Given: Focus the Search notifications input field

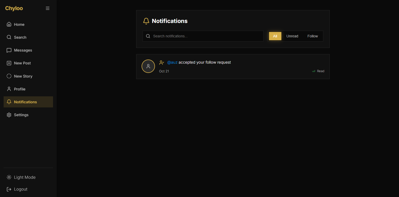Looking at the screenshot, I should (x=203, y=36).
